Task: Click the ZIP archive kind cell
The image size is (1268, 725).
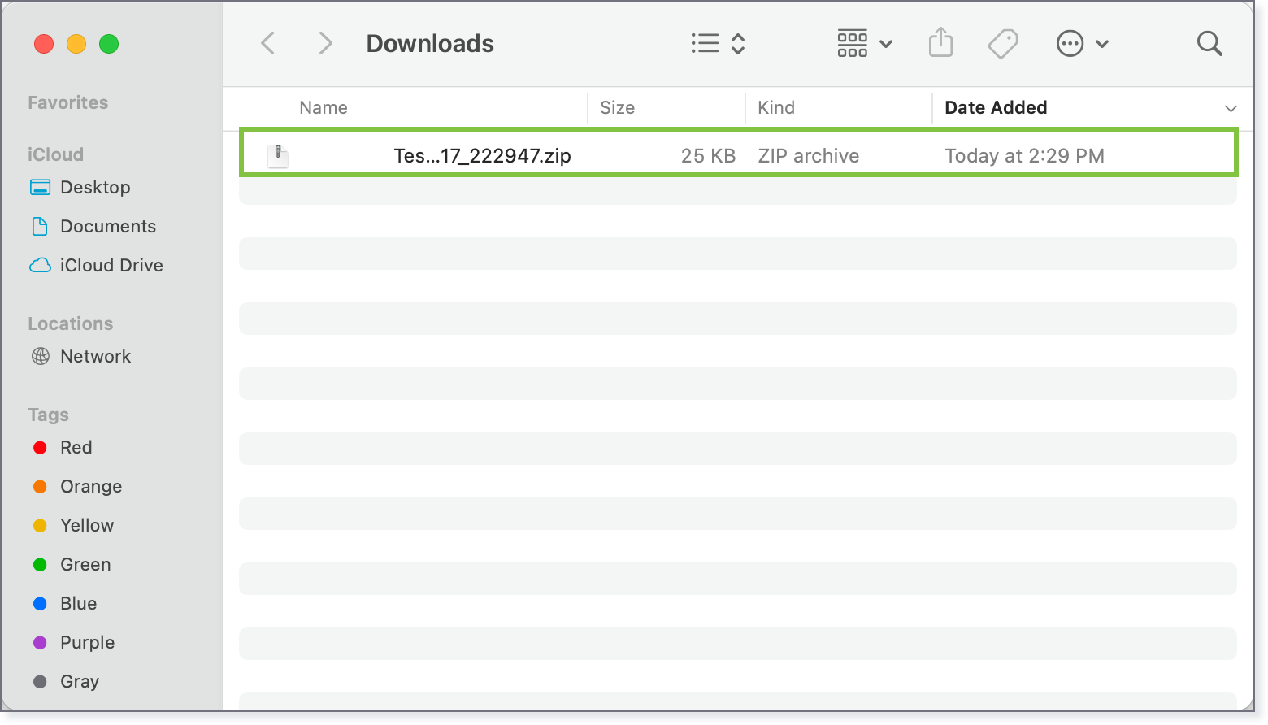Action: click(x=808, y=155)
